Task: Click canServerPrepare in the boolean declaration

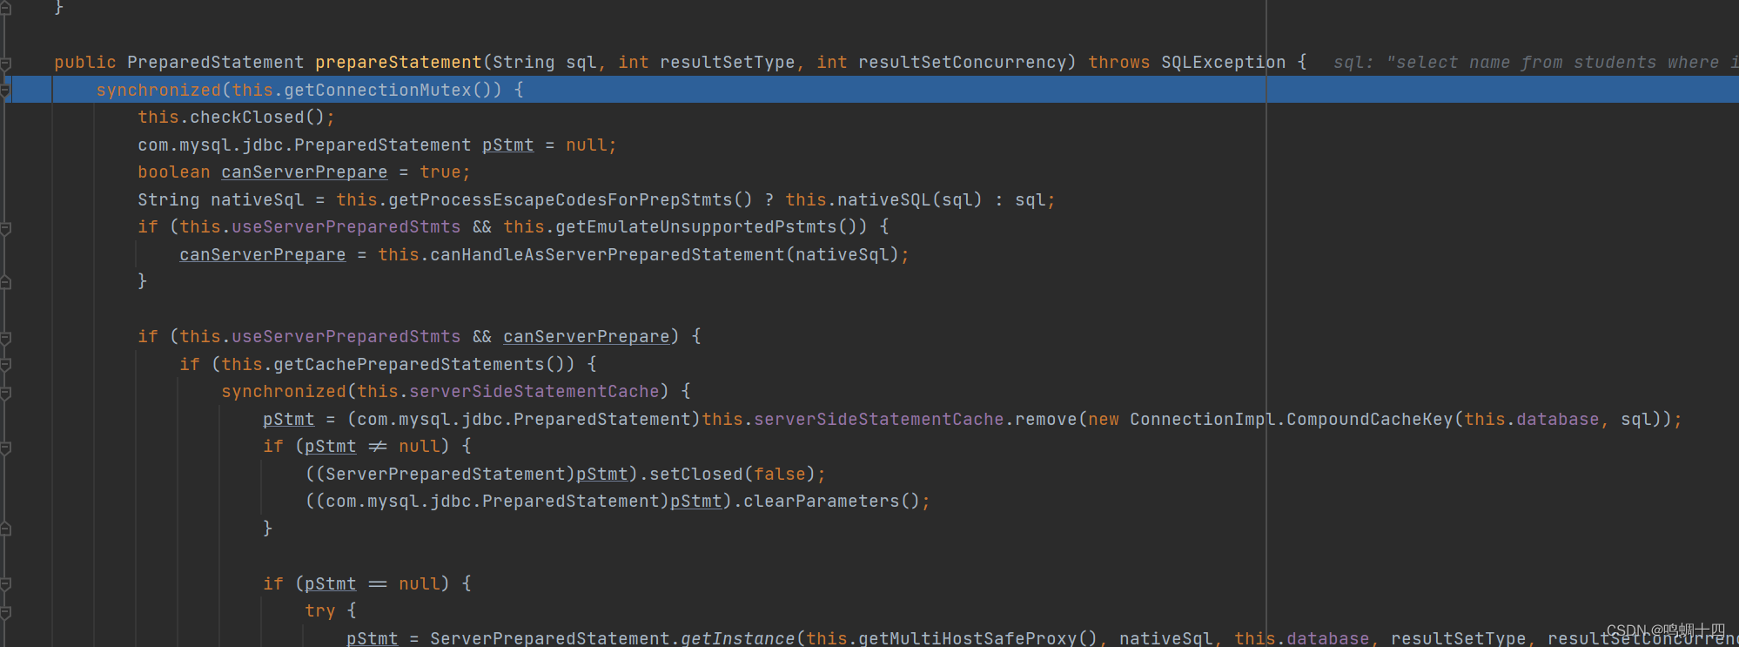Action: [304, 172]
